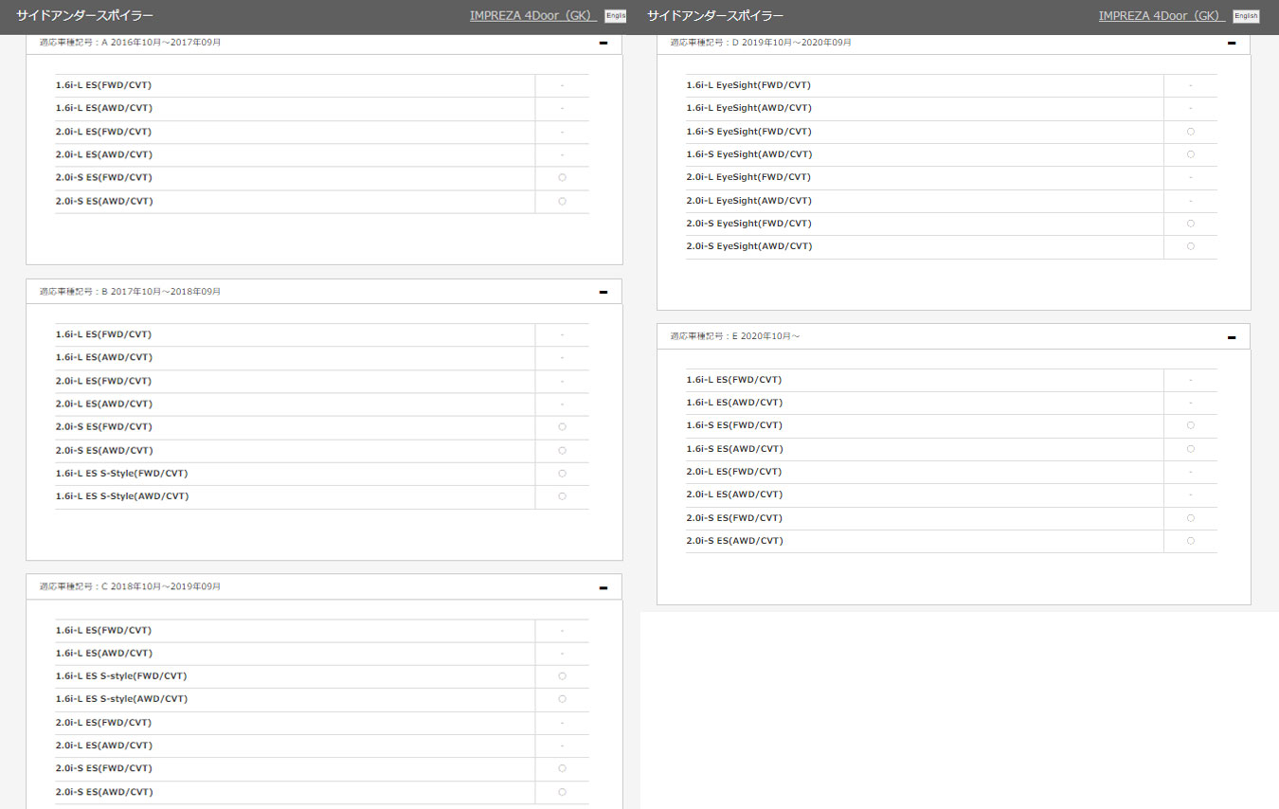This screenshot has width=1279, height=809.
Task: Switch to English in the left panel header
Action: point(616,16)
